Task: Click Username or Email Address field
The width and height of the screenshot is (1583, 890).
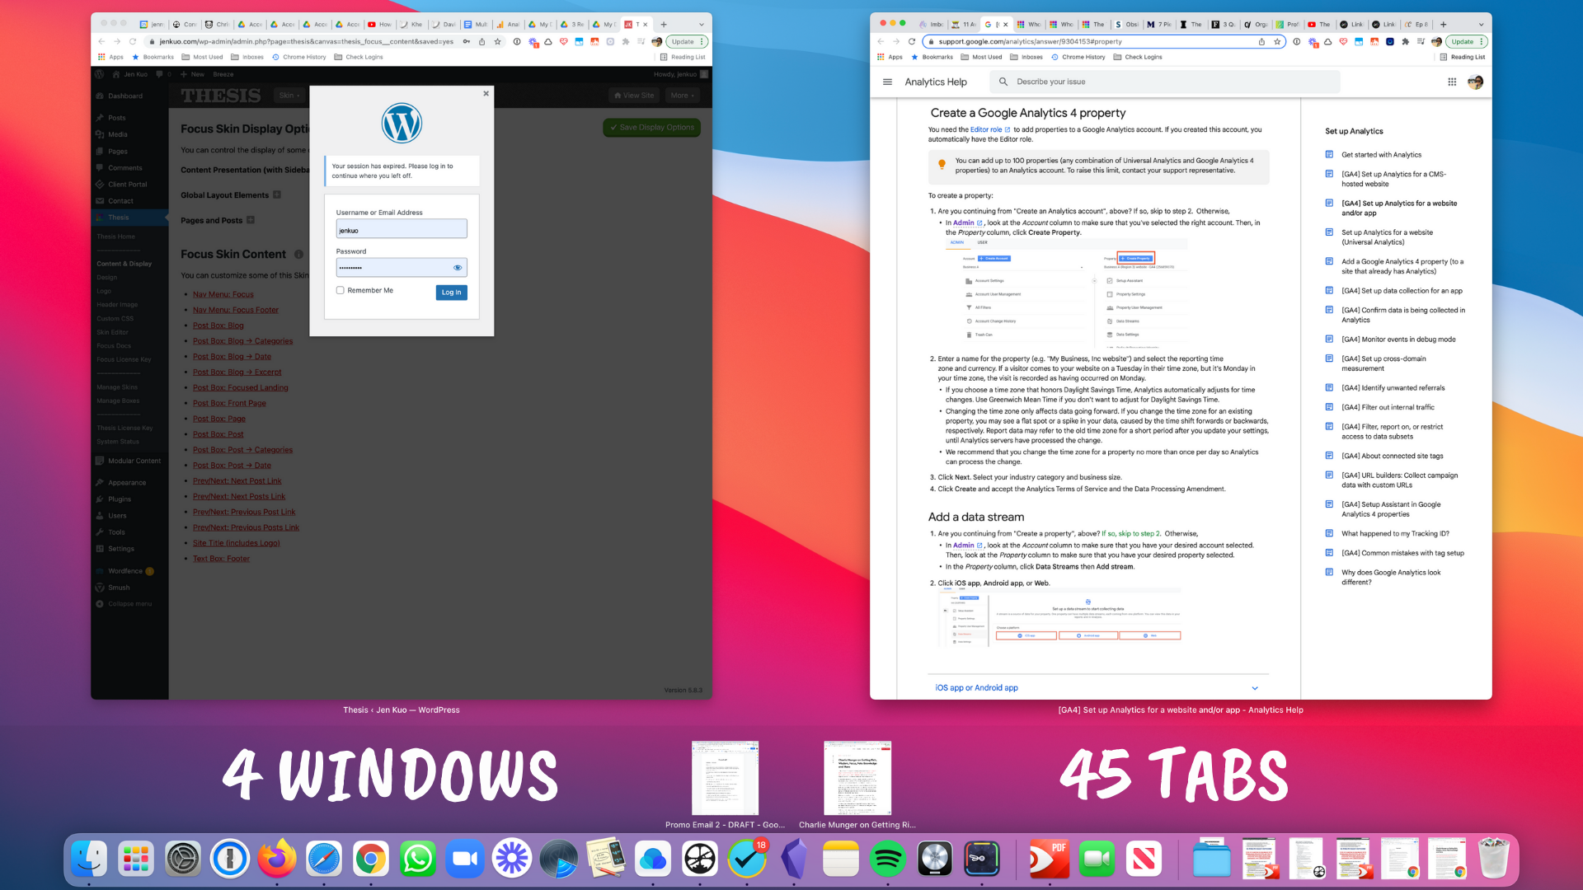Action: [x=402, y=229]
